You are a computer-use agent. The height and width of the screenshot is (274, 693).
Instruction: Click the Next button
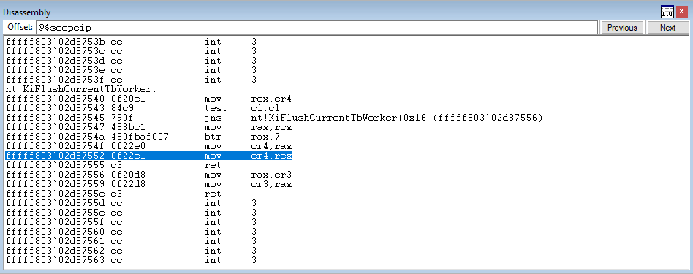pos(667,28)
